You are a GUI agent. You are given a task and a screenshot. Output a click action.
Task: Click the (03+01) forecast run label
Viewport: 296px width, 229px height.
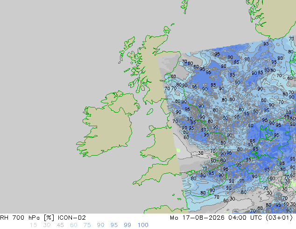(x=279, y=218)
